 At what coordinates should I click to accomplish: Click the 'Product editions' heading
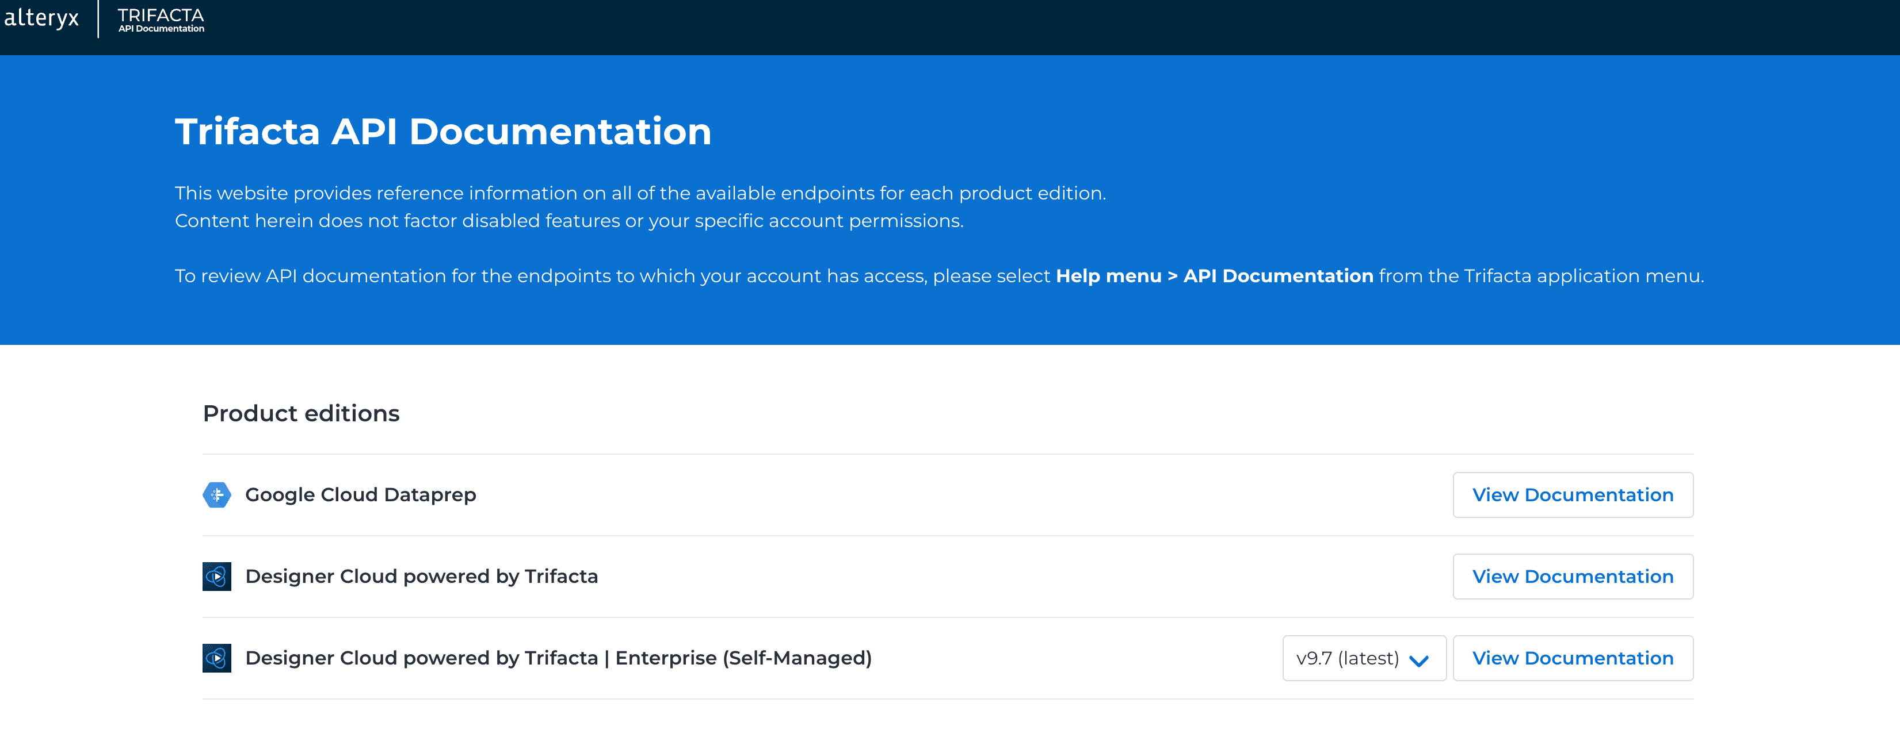(301, 413)
